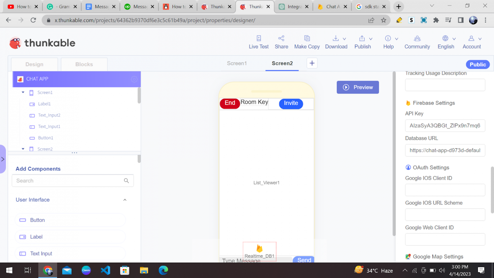
Task: Open the Community page
Action: click(417, 42)
